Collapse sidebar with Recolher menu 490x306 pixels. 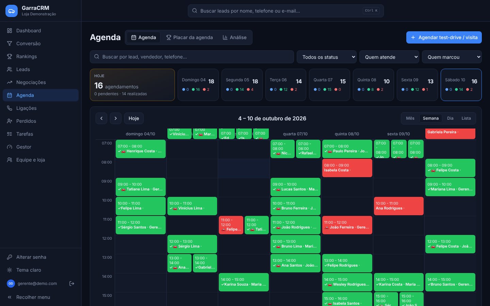(x=40, y=297)
